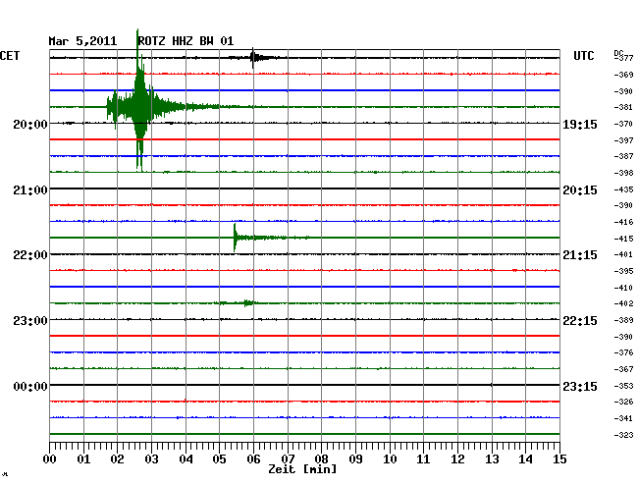Click the DC offset value "-395"
Image resolution: width=638 pixels, height=485 pixels.
click(x=623, y=271)
